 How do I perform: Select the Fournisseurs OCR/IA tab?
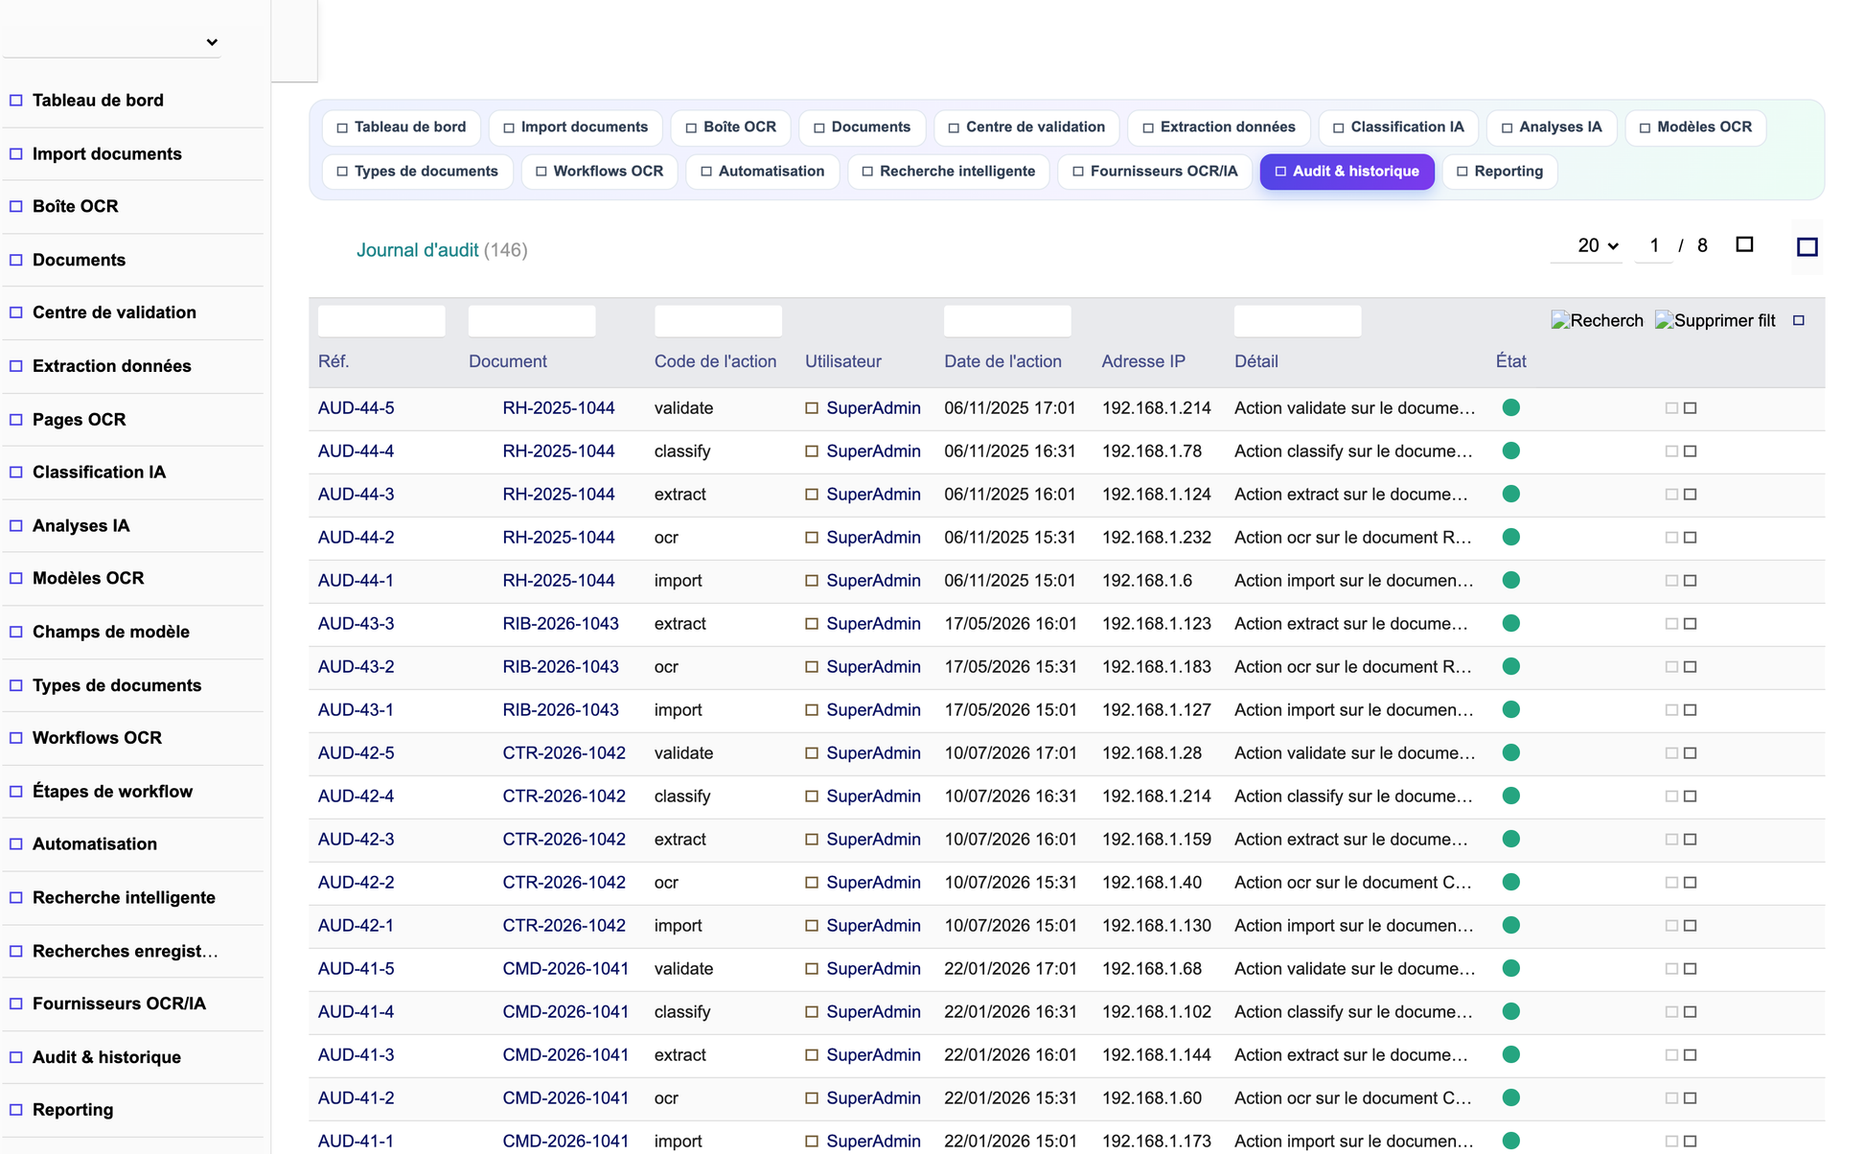[x=1155, y=172]
